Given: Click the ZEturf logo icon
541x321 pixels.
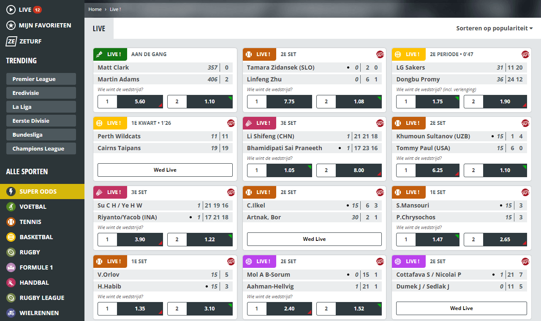Looking at the screenshot, I should tap(11, 41).
